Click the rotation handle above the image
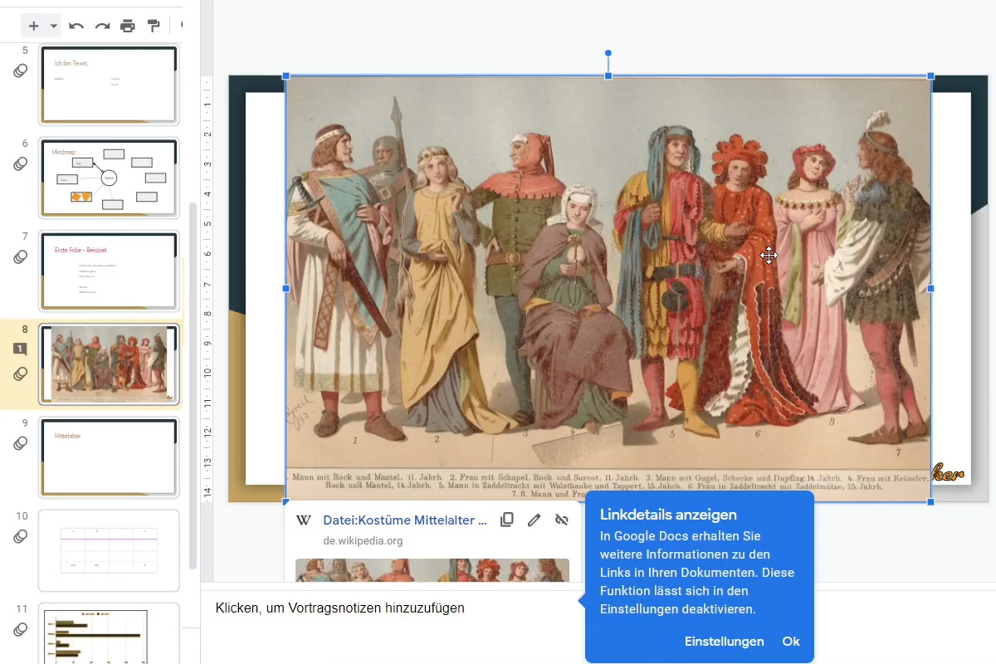 tap(608, 53)
